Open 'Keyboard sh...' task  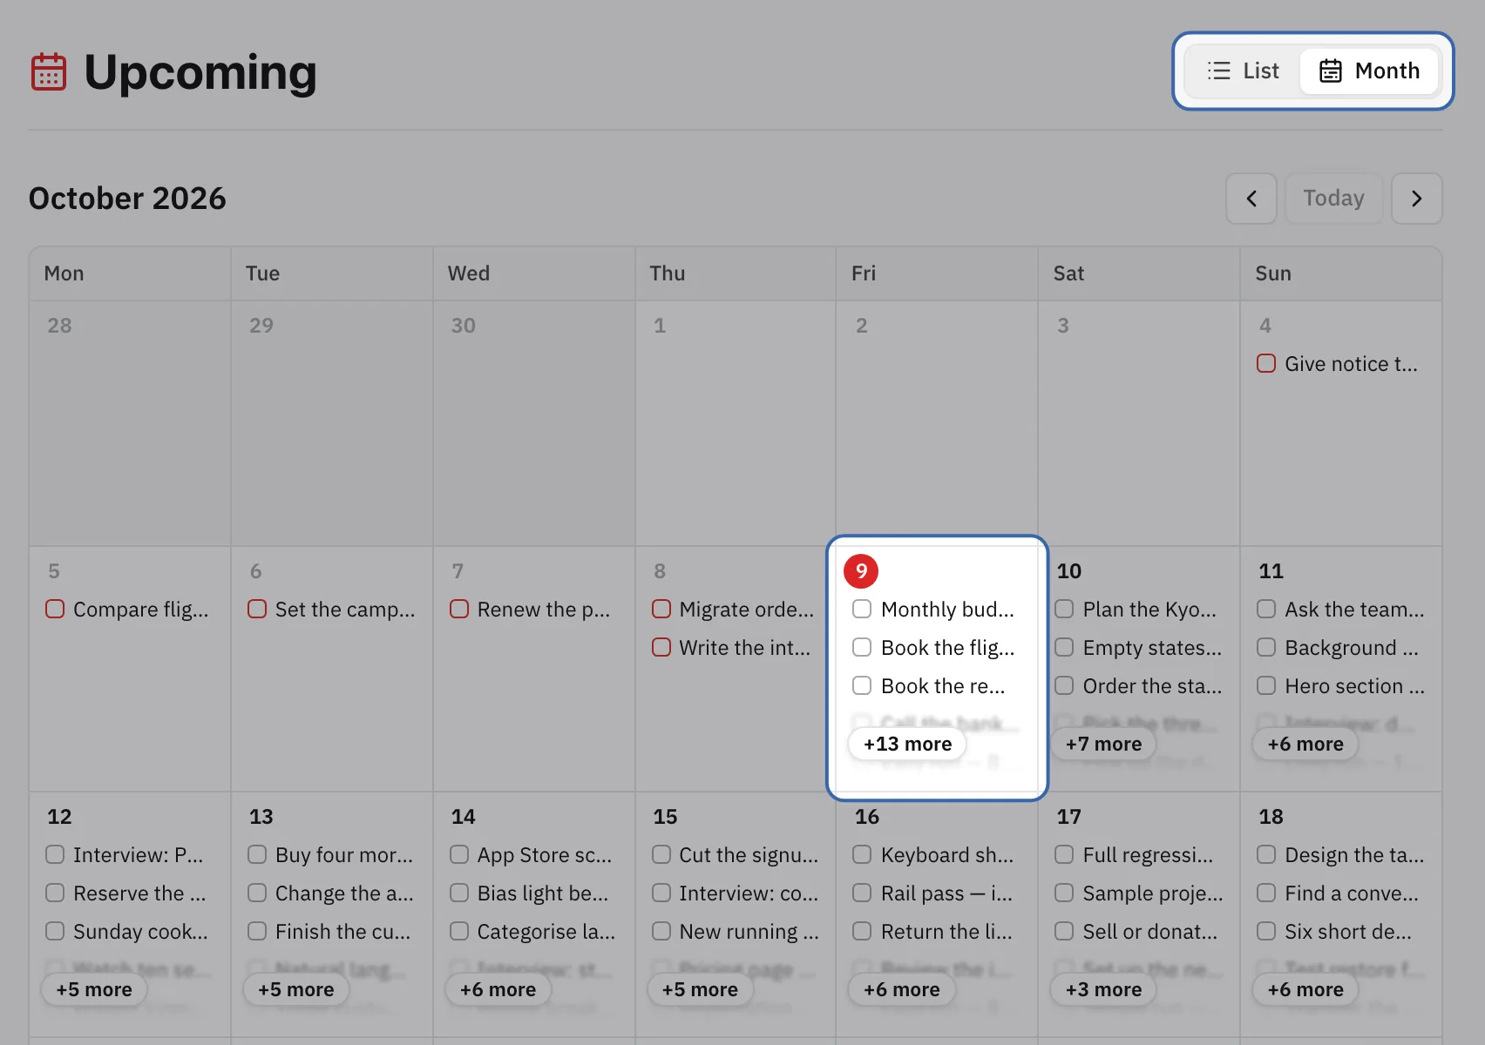click(947, 854)
